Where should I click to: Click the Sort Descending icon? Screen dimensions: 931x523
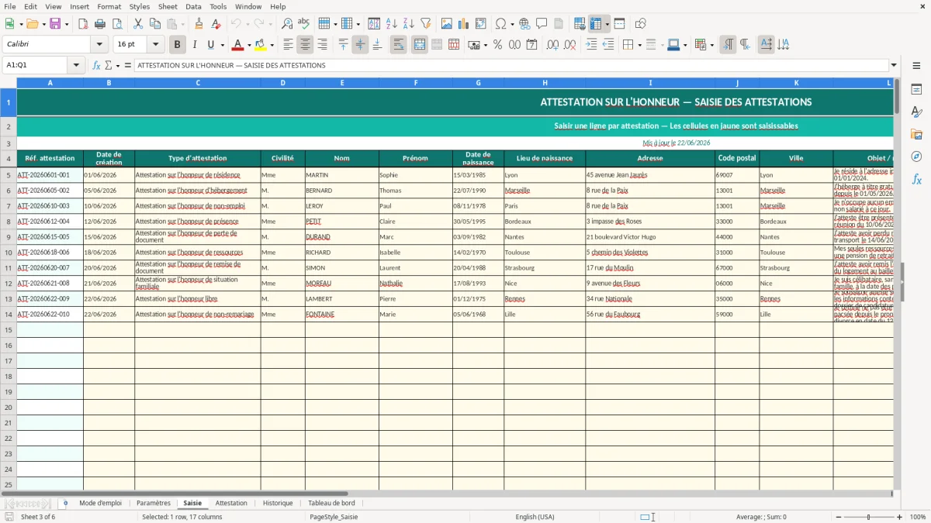[x=409, y=24]
